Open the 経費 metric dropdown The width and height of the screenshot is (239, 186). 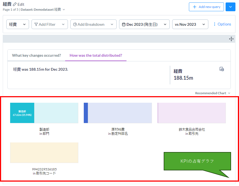coord(18,24)
